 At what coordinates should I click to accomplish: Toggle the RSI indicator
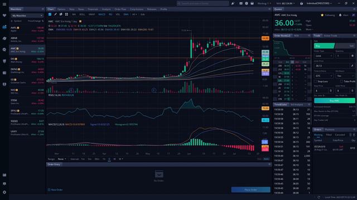(x=110, y=14)
